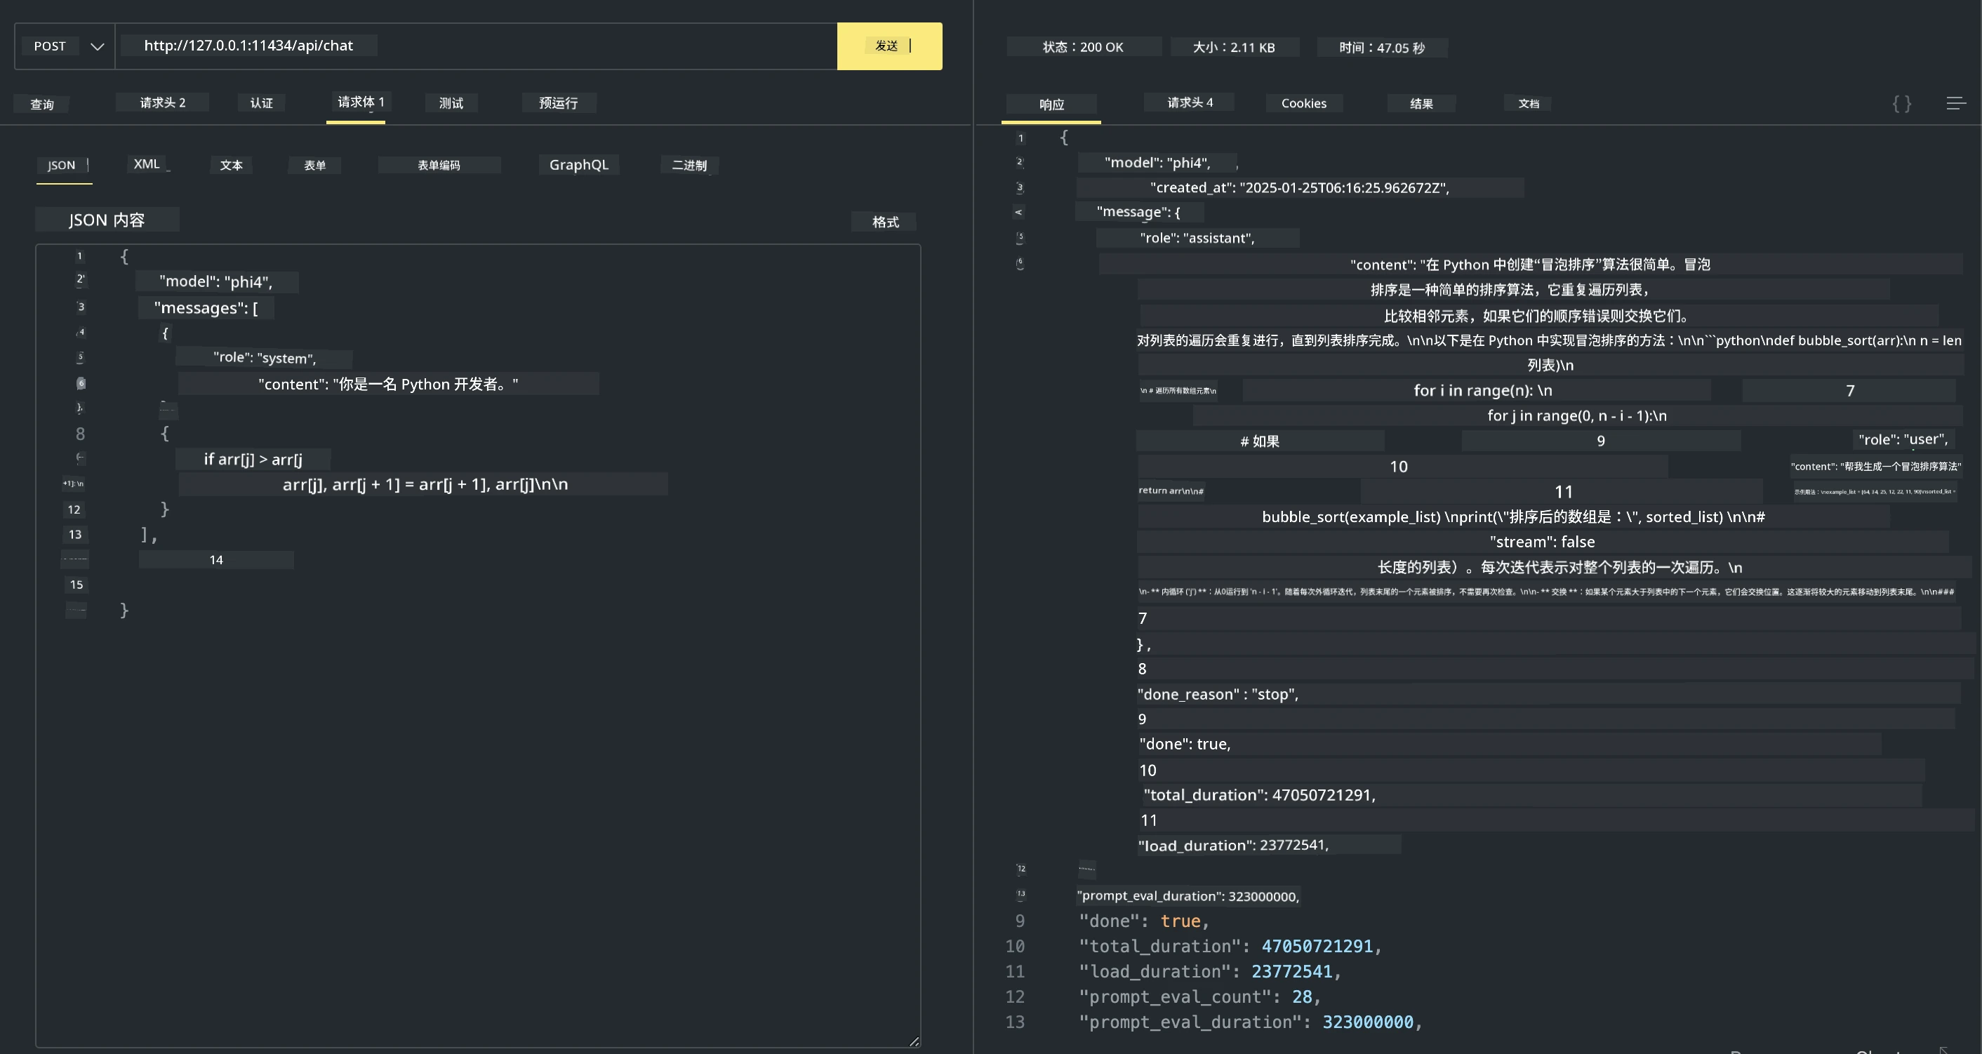Click inside the JSON 内容 editor
Screen dimensions: 1982x1054
click(x=478, y=646)
